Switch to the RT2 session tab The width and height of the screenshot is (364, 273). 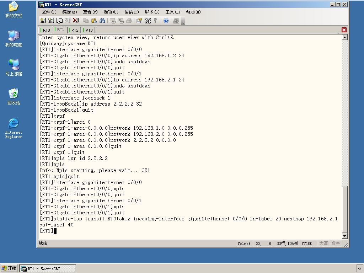tap(74, 30)
